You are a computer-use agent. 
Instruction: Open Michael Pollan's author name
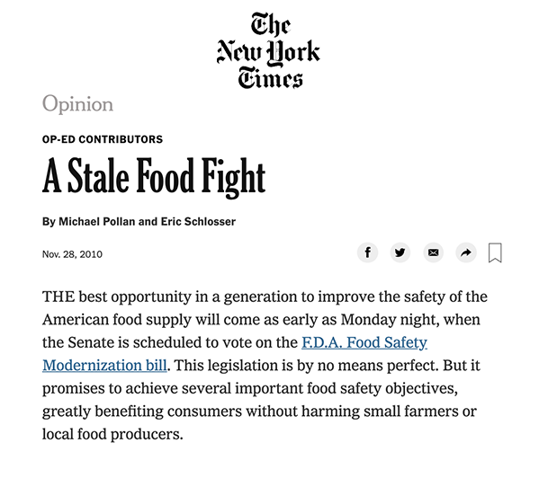pos(97,222)
